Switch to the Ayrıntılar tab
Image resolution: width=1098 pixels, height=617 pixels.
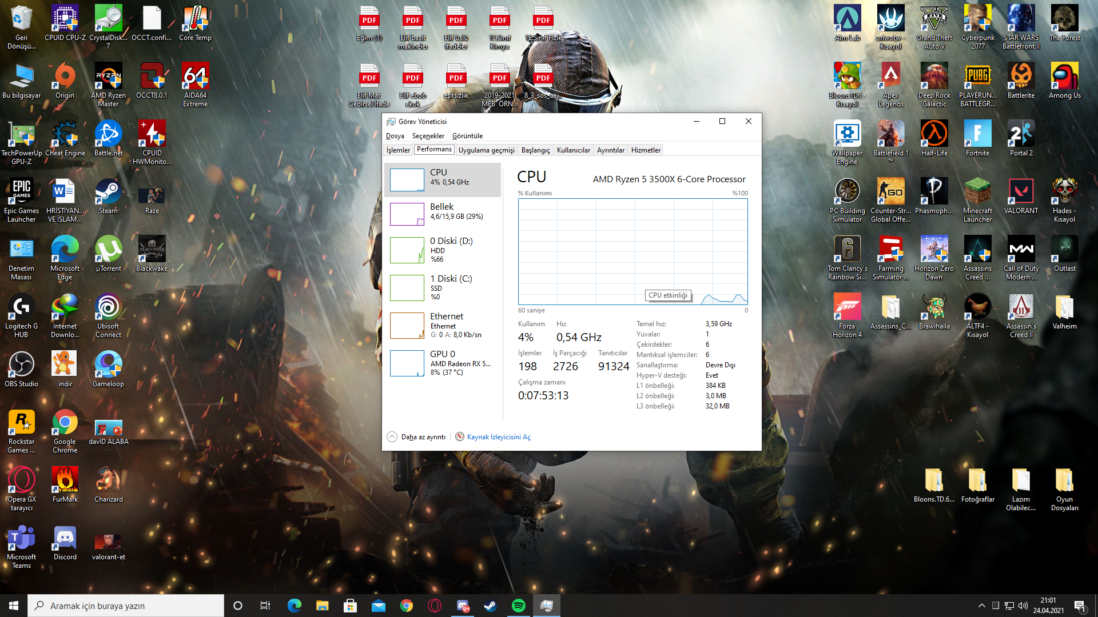(610, 150)
